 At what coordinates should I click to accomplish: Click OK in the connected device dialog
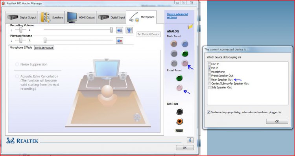[277, 122]
